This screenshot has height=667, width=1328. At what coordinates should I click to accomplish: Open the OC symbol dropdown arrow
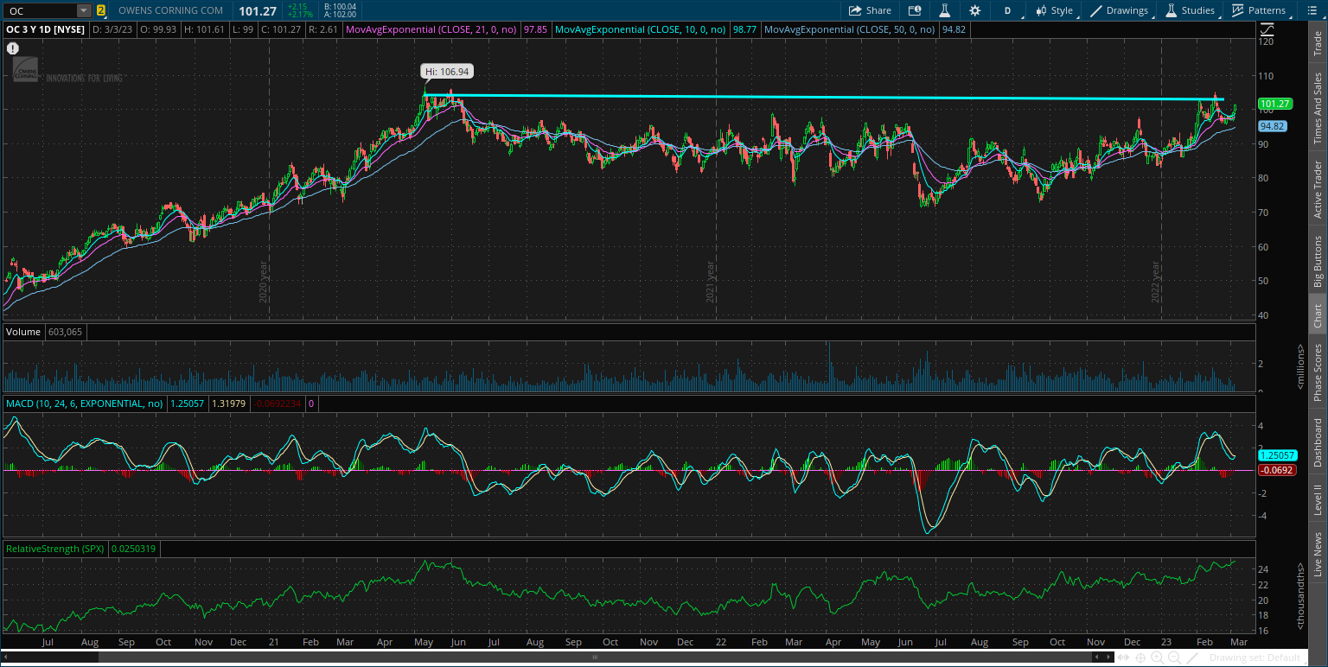(x=84, y=10)
